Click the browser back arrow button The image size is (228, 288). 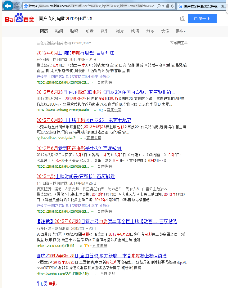point(8,6)
